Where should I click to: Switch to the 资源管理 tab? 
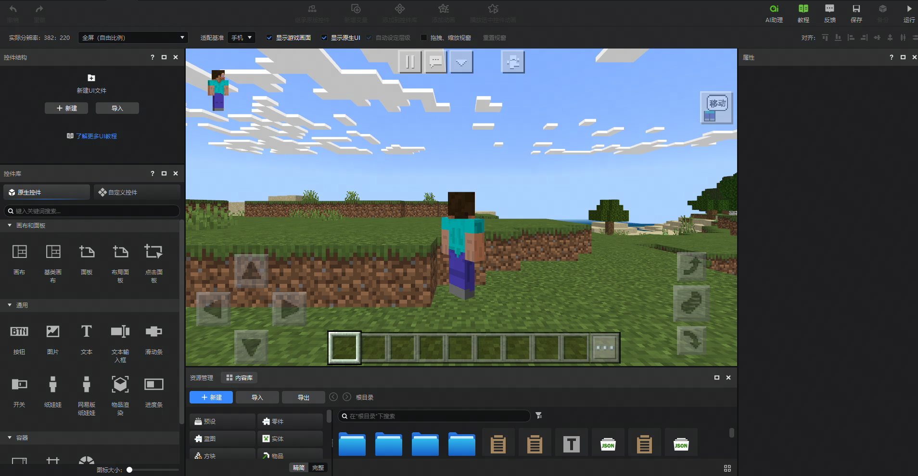[x=202, y=378]
